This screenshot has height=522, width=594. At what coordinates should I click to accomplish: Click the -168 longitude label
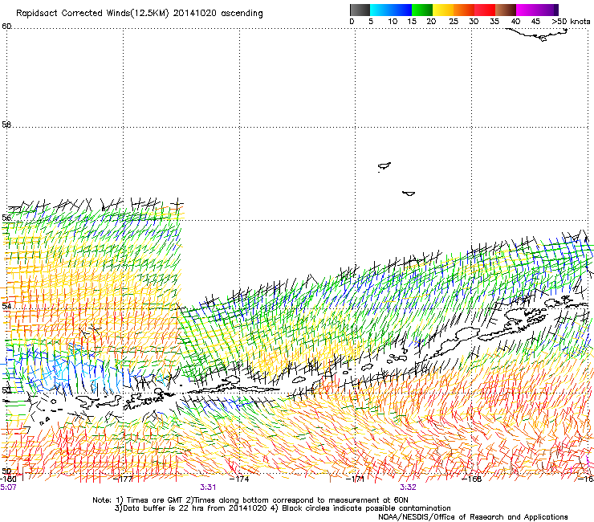(472, 479)
